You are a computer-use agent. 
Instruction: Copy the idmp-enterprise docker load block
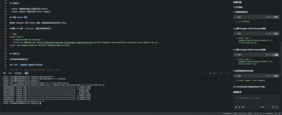267,55
